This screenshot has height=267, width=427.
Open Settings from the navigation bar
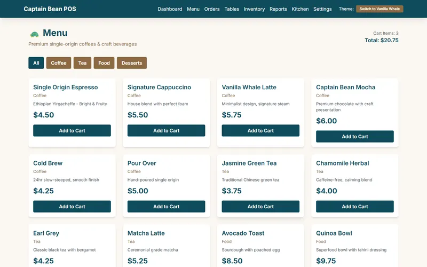tap(322, 9)
